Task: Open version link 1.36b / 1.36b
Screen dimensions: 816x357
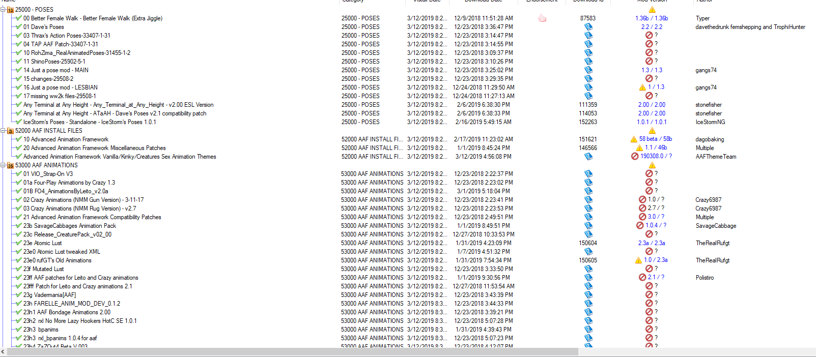Action: pos(652,18)
